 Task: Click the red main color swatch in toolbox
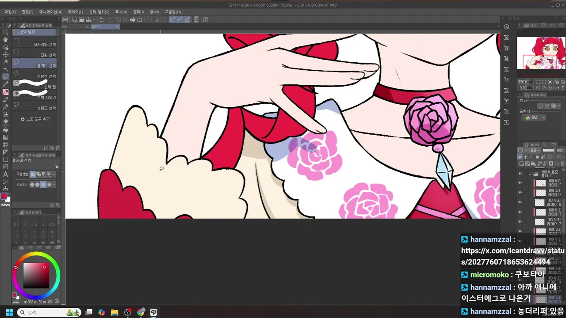click(4, 197)
